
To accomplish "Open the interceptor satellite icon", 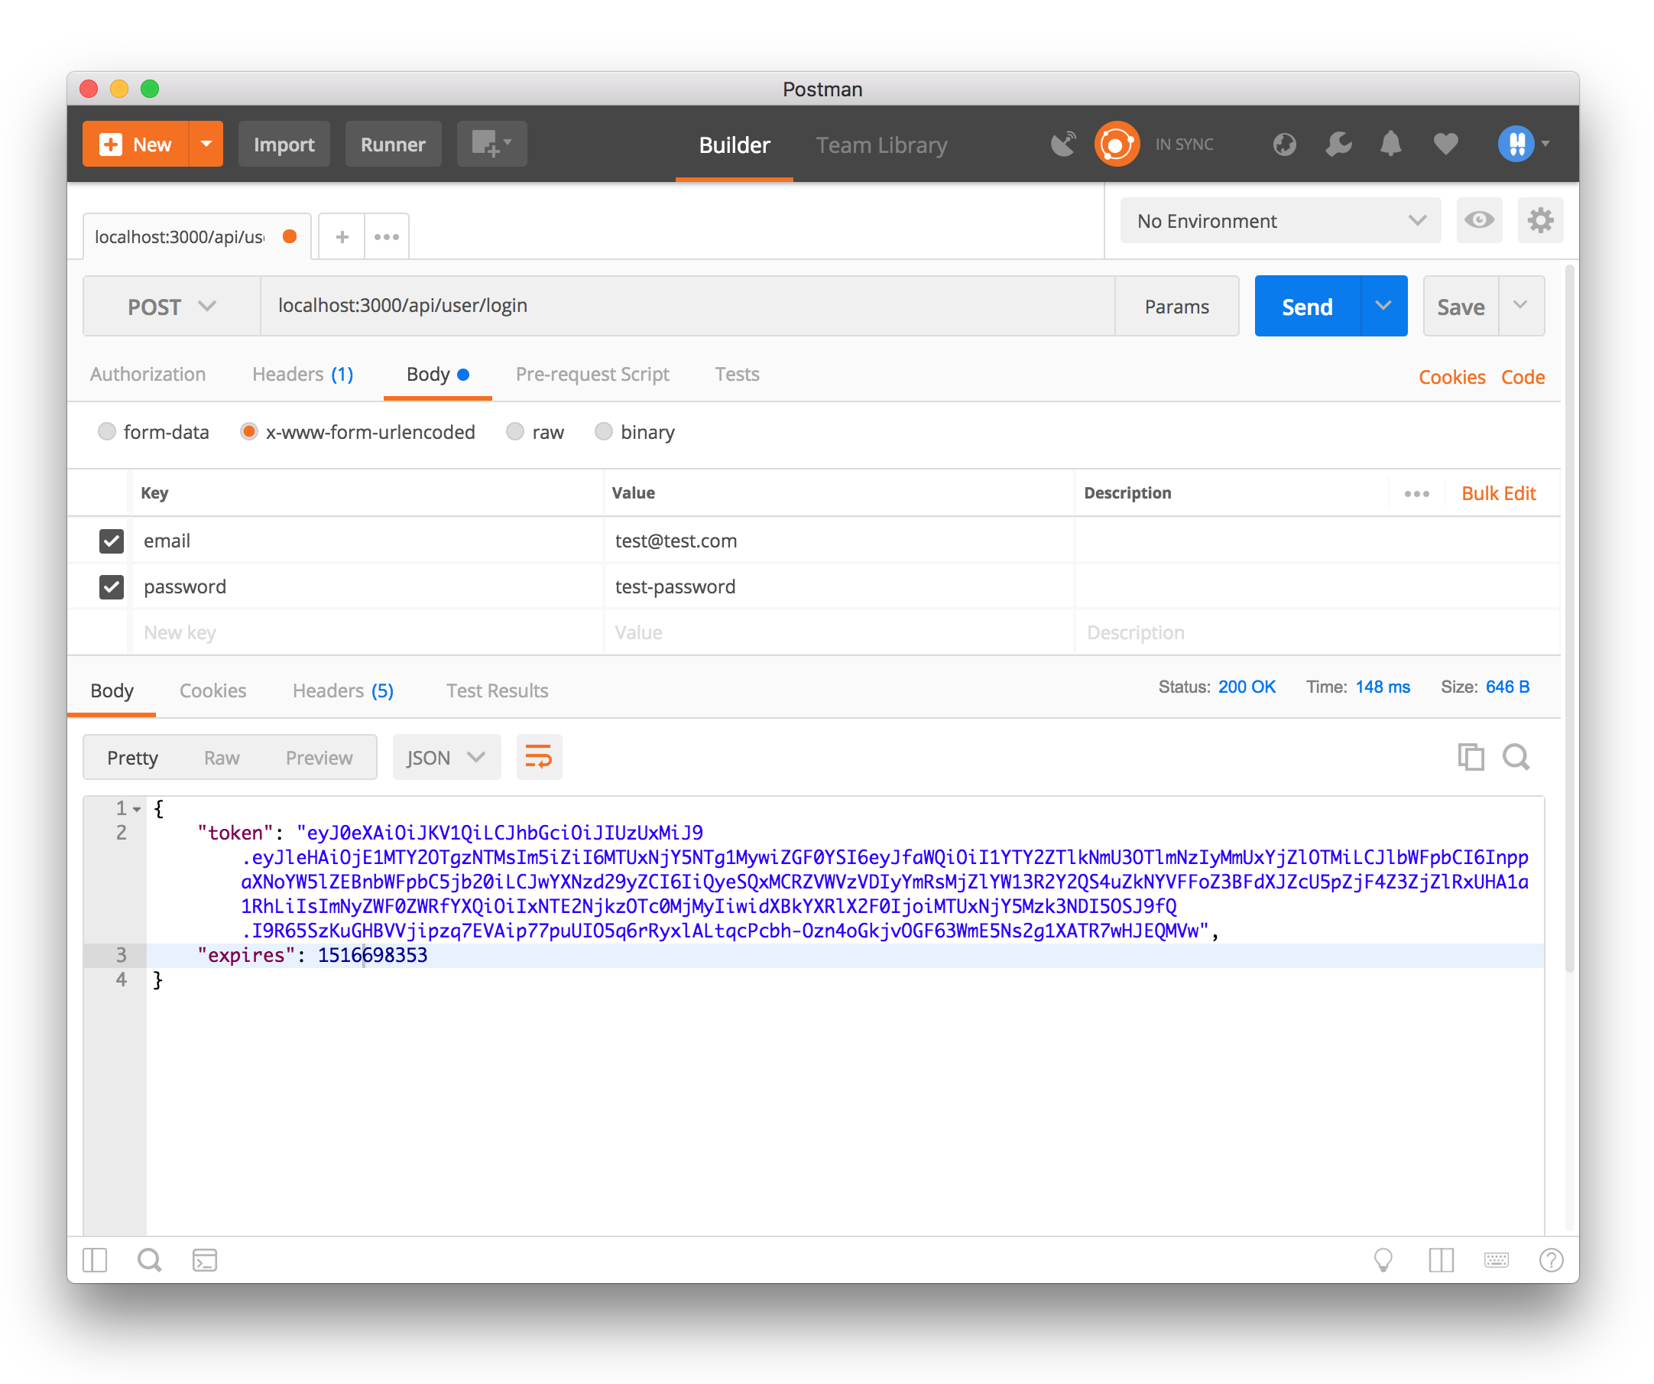I will tap(1063, 145).
